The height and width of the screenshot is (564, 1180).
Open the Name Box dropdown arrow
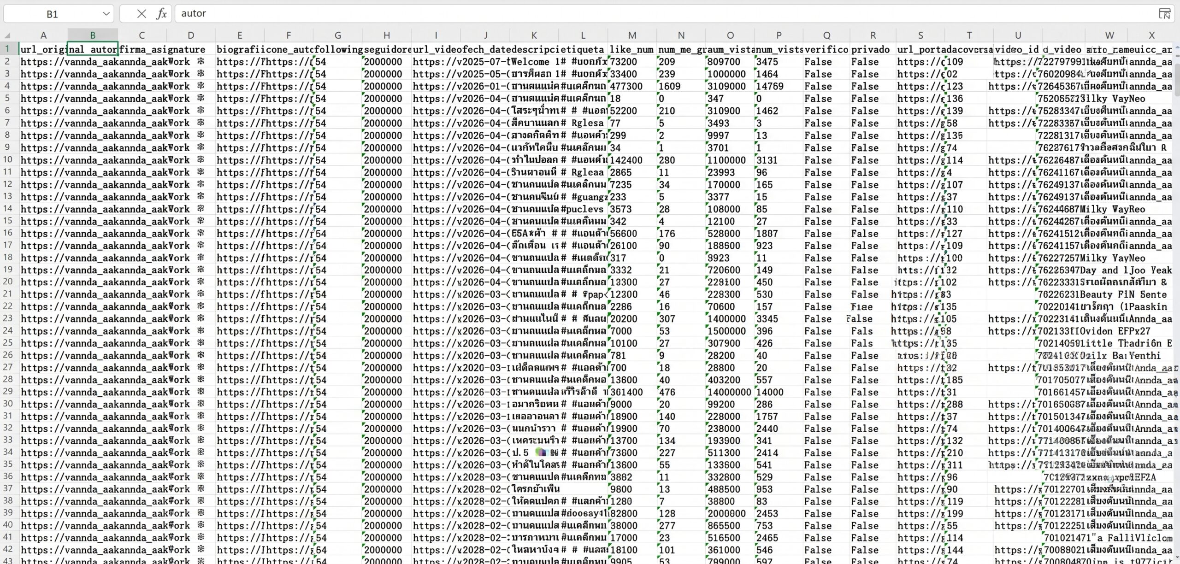(x=106, y=14)
